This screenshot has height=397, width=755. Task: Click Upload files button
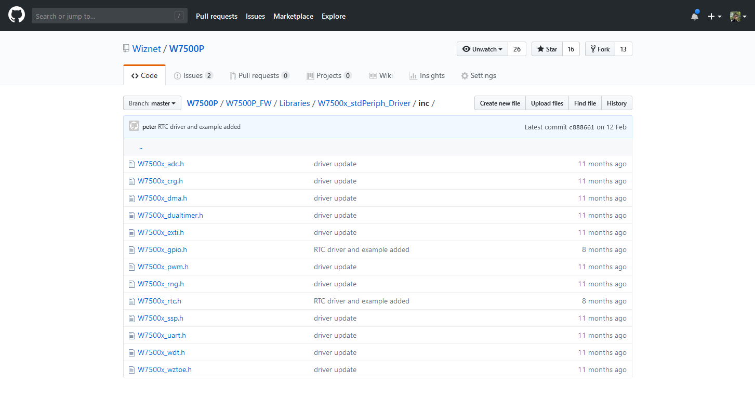547,103
